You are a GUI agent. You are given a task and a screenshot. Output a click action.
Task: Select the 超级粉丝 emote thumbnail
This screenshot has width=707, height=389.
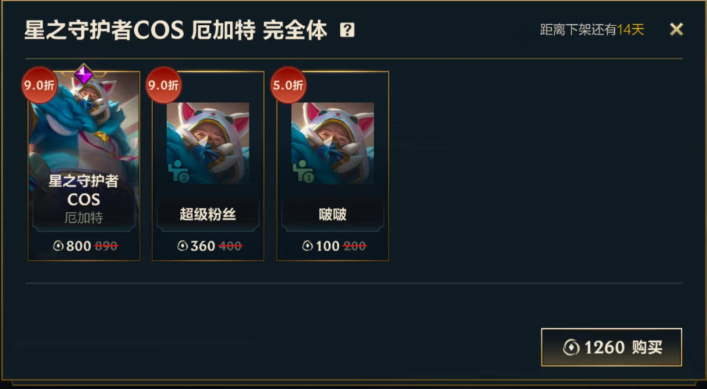[208, 143]
